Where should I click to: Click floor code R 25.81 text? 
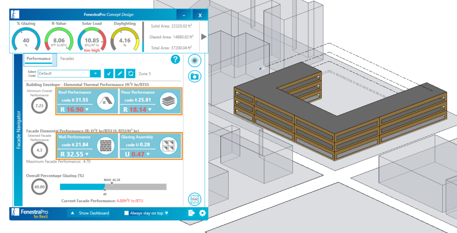click(138, 100)
